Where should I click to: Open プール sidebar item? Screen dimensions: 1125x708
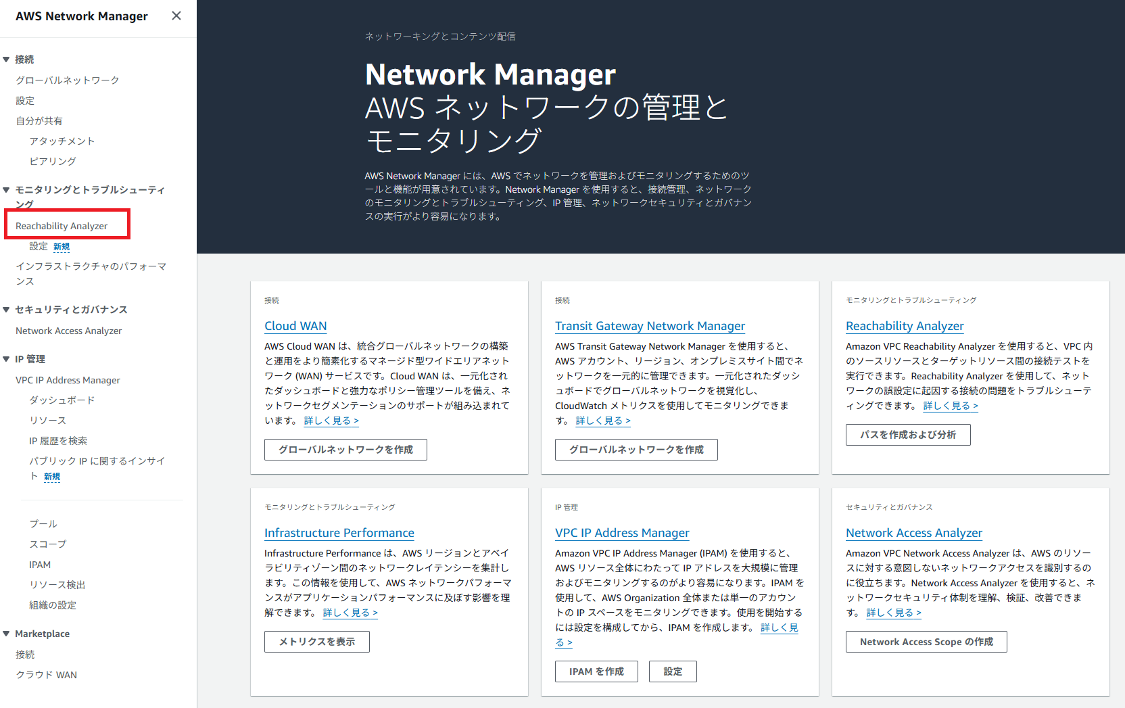click(x=43, y=524)
